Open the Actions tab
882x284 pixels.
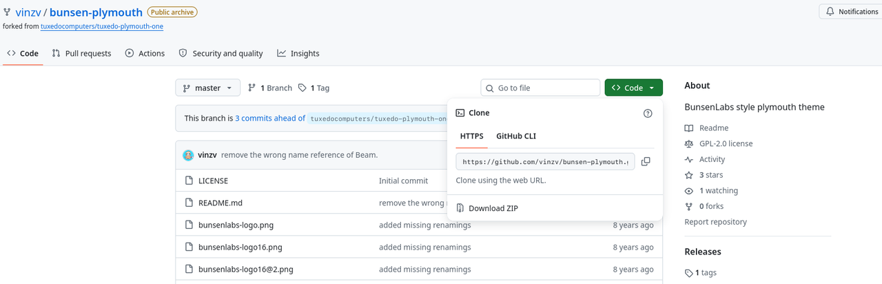pyautogui.click(x=145, y=53)
